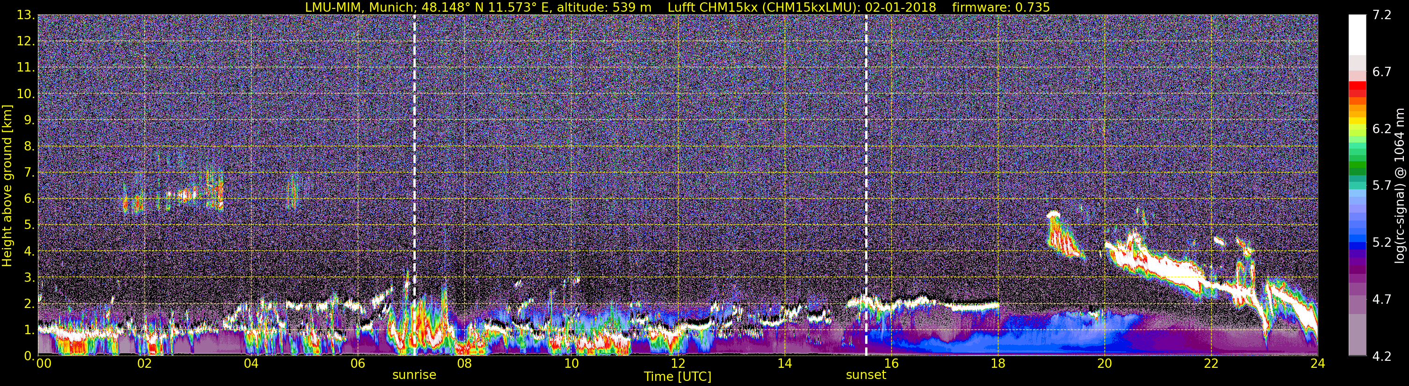Viewport: 1409px width, 386px height.
Task: Click the 00 hour label on the time axis
Action: [43, 364]
